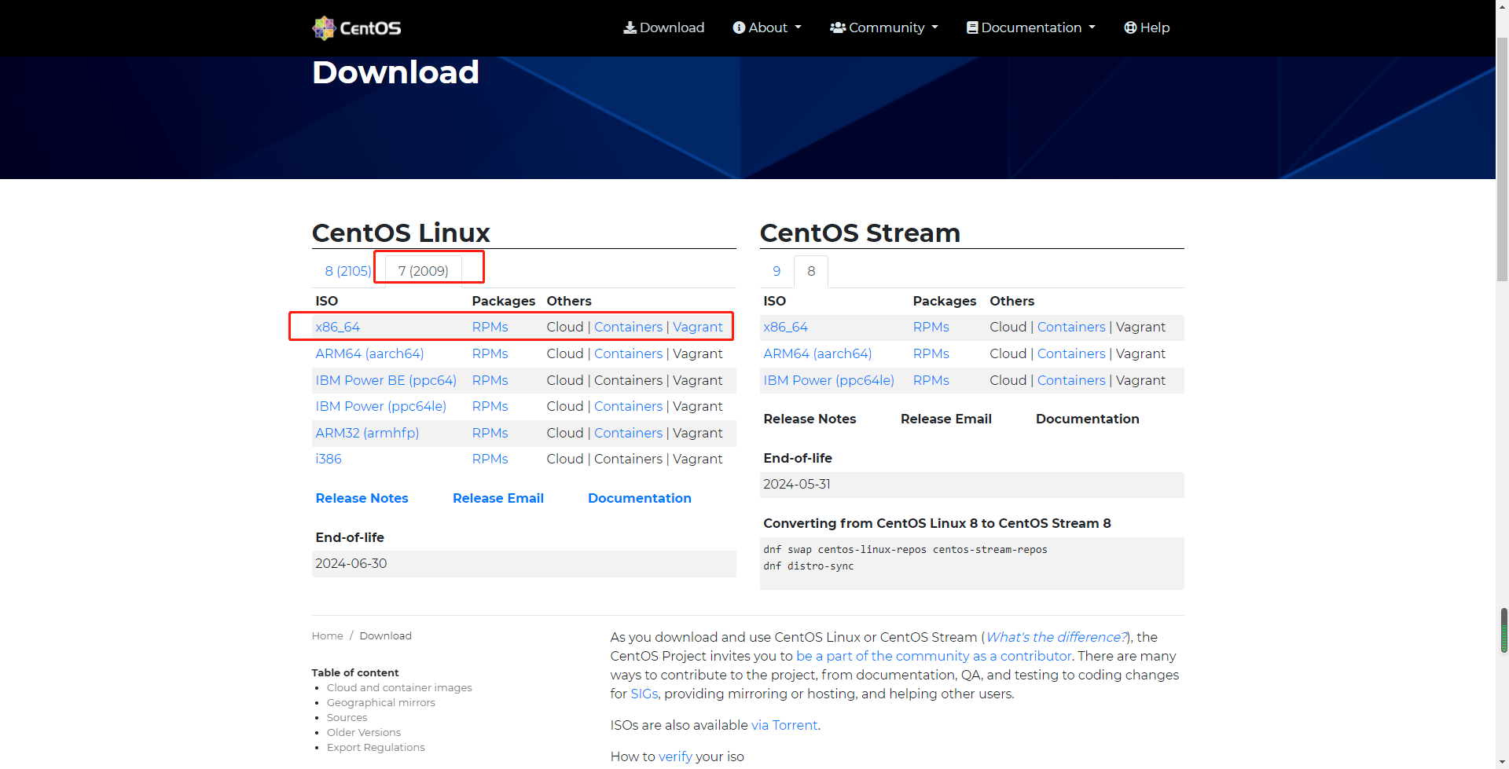Click the Documentation book icon

point(972,28)
